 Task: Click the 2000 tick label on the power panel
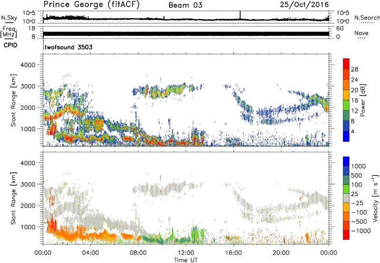point(28,107)
